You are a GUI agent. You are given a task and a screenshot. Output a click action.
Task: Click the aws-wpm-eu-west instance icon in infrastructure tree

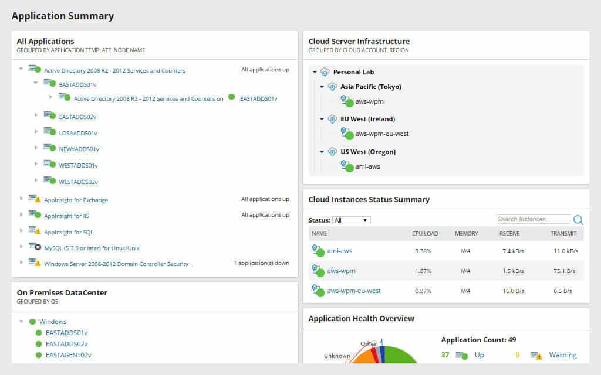(x=347, y=134)
